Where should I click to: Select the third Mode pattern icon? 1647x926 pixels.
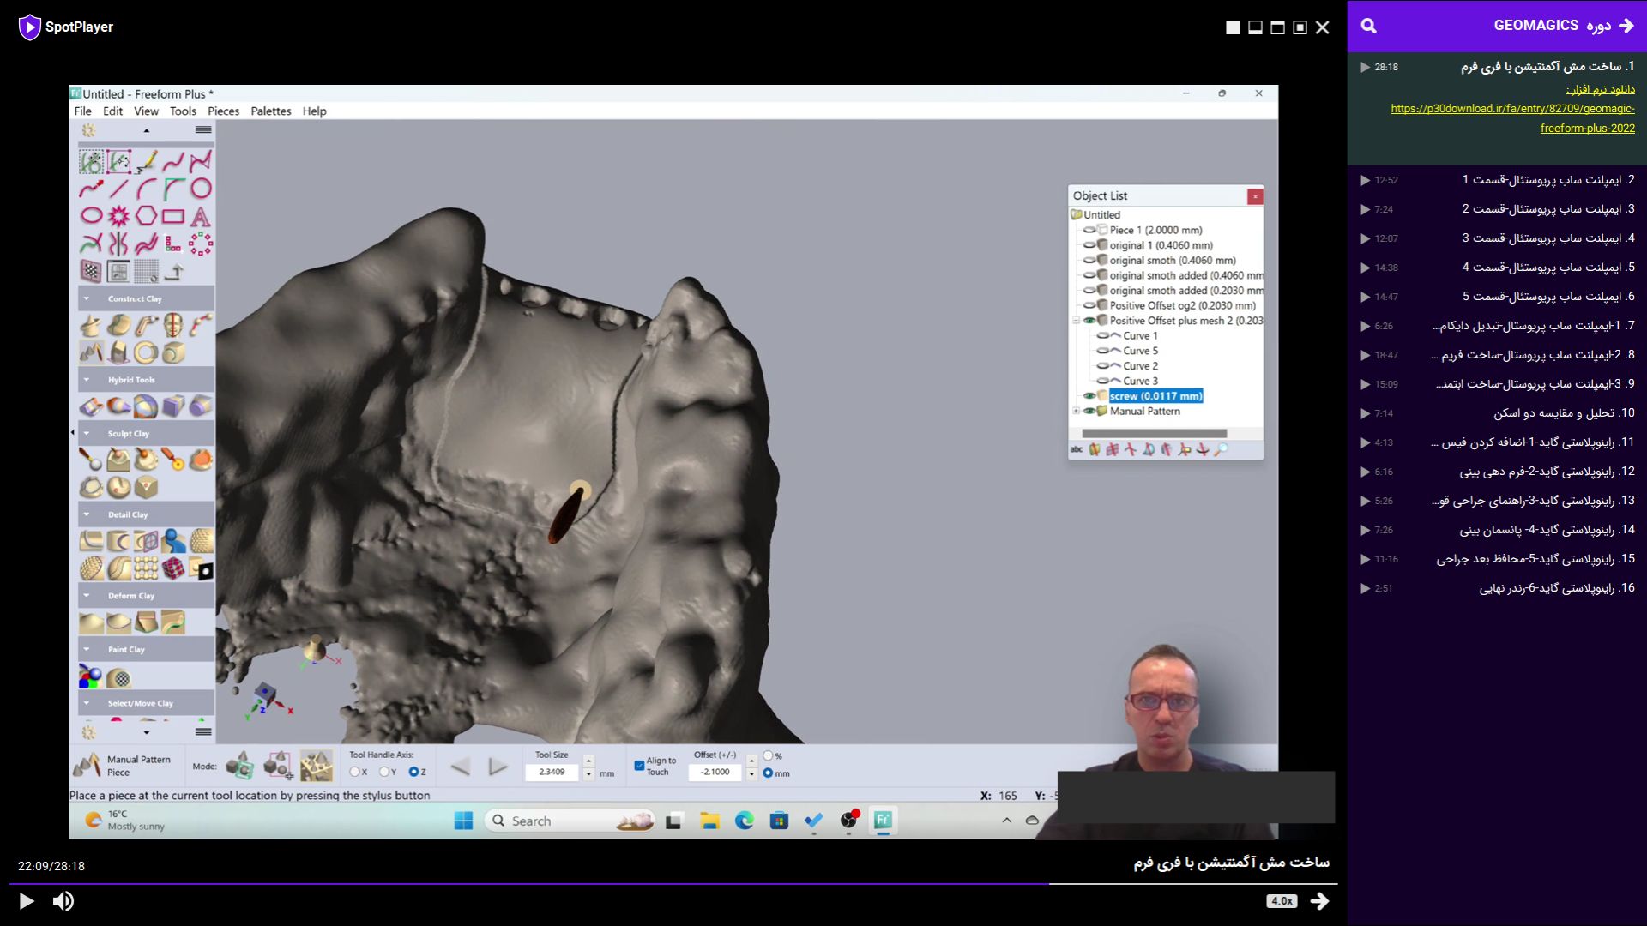tap(316, 766)
